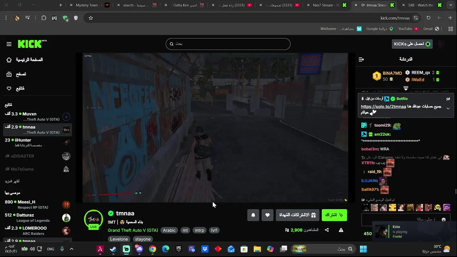Expand the gifters leaderboard arrow

click(406, 88)
